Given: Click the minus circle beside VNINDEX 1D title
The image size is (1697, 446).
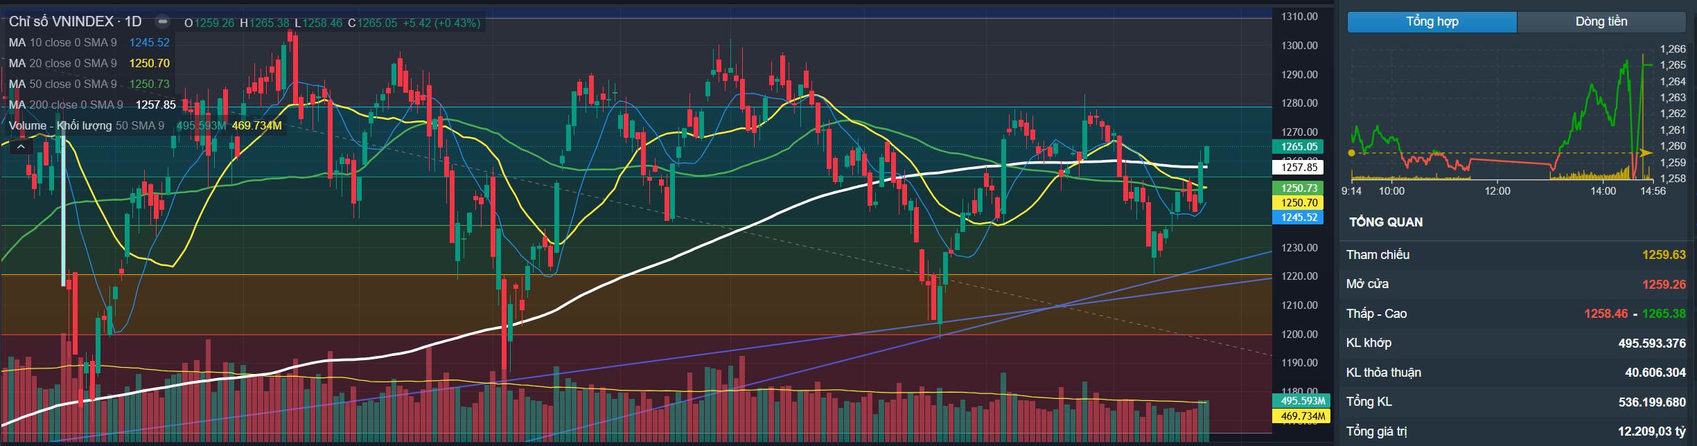Looking at the screenshot, I should pyautogui.click(x=161, y=21).
